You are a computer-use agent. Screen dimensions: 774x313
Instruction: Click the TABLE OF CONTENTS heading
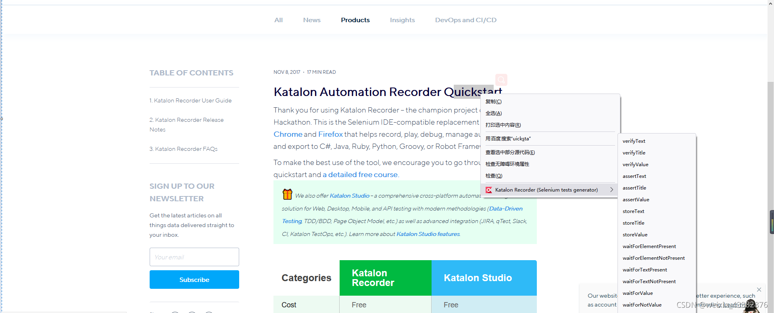[x=191, y=73]
